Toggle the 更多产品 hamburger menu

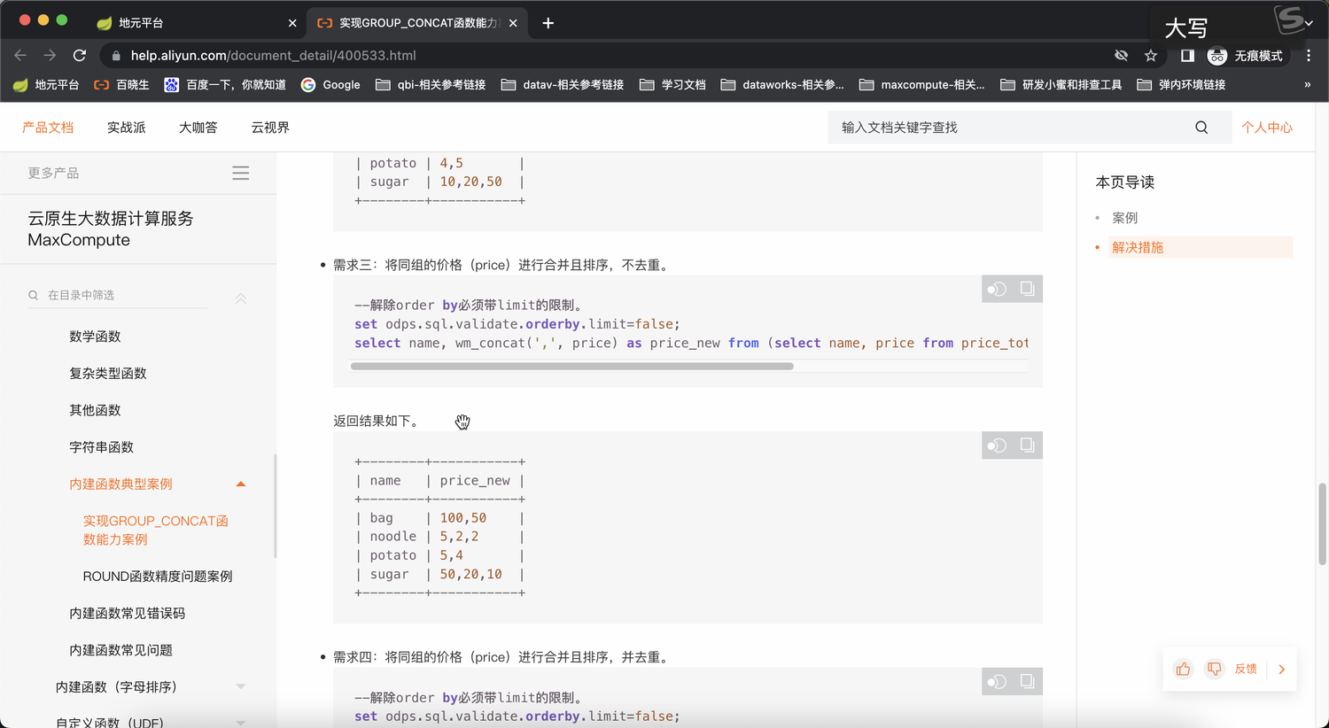[240, 173]
